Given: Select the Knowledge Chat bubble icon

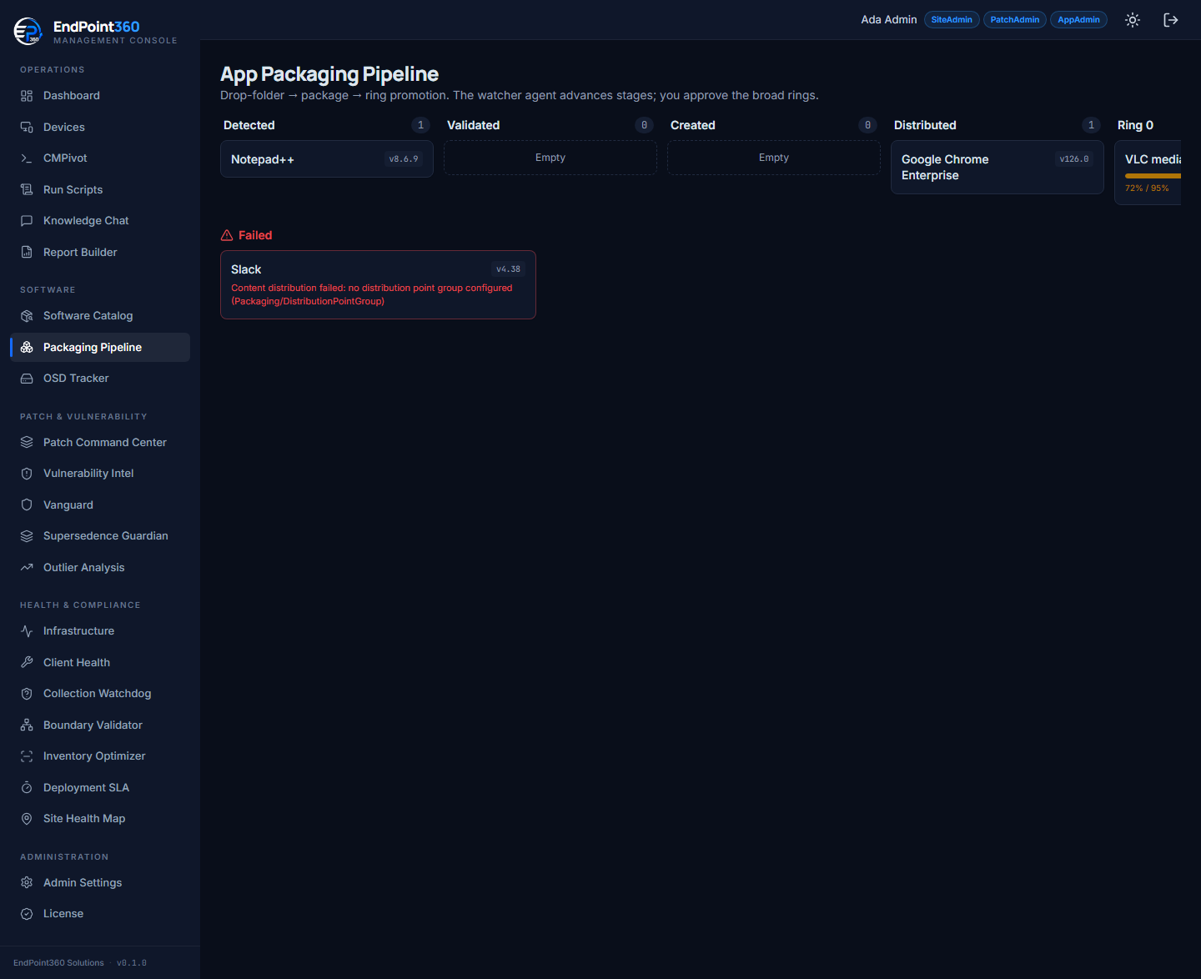Looking at the screenshot, I should click(x=27, y=221).
